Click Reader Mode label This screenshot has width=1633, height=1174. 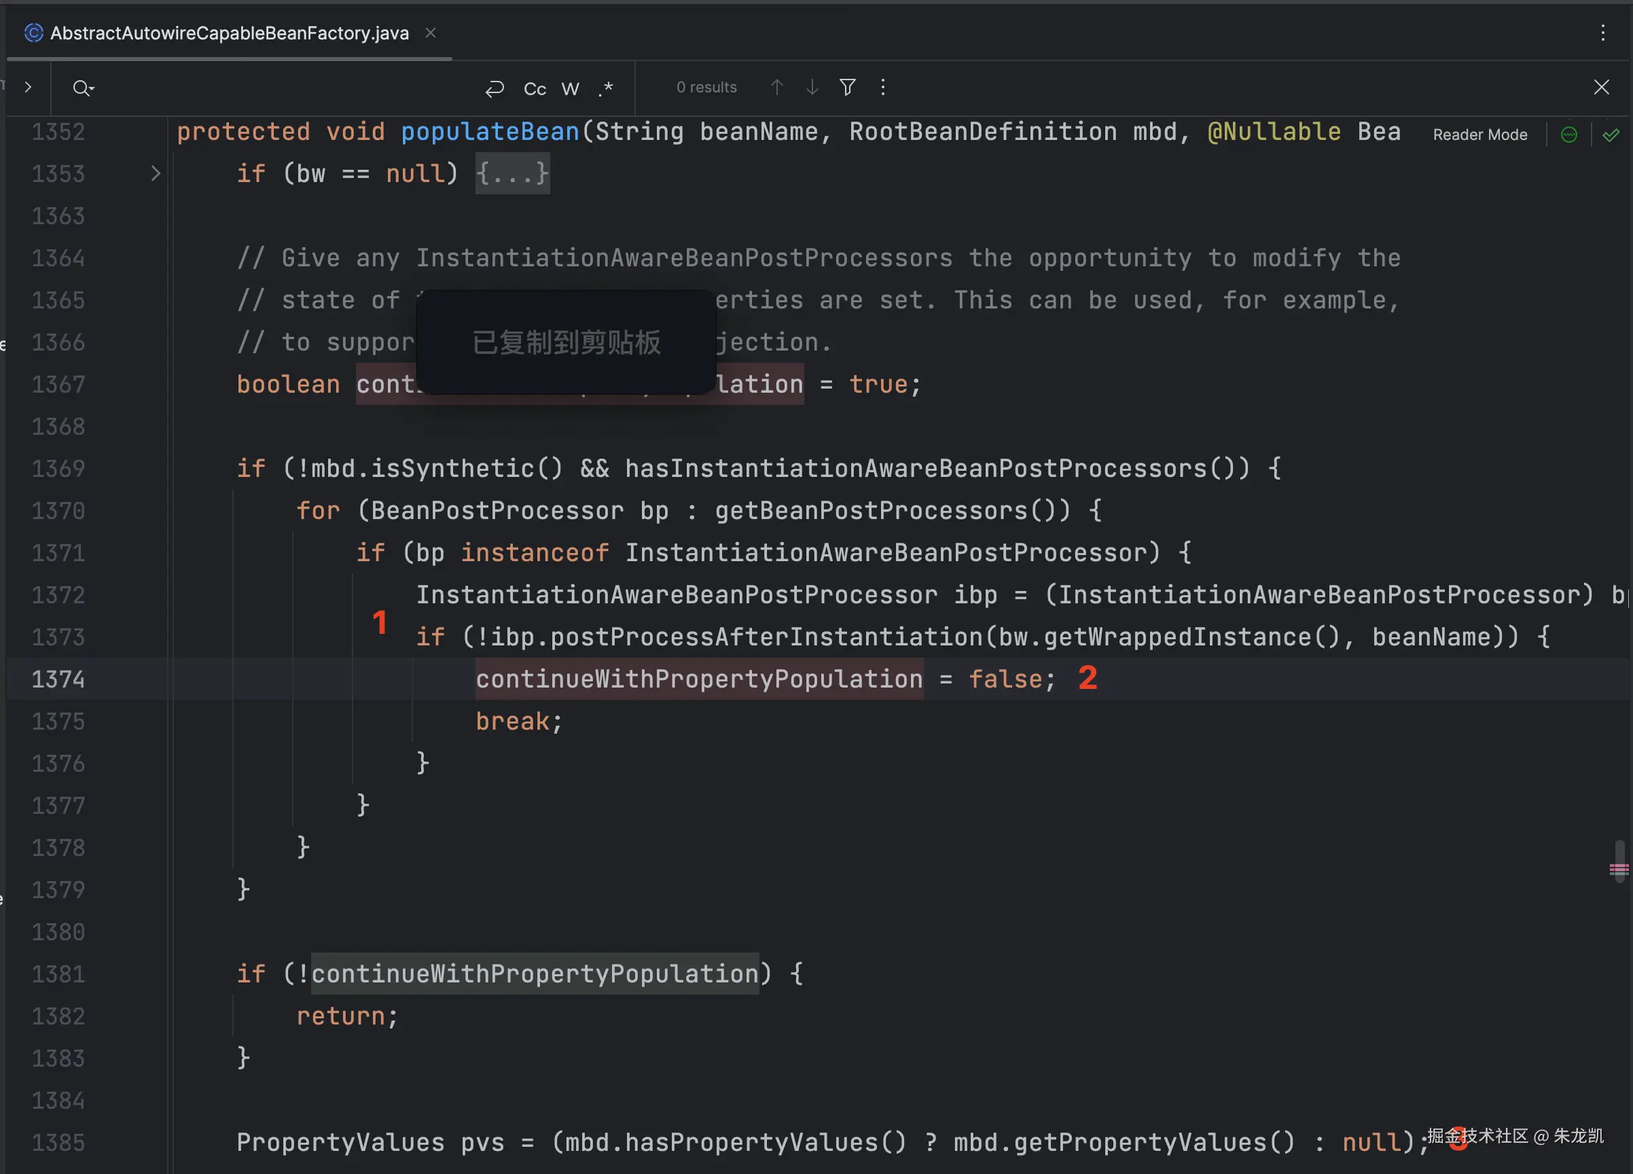tap(1479, 135)
